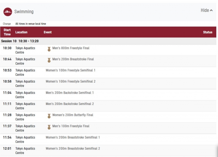Click Tokyo Aquatics Centre in the 11:54 row
The image size is (218, 157).
tap(25, 140)
